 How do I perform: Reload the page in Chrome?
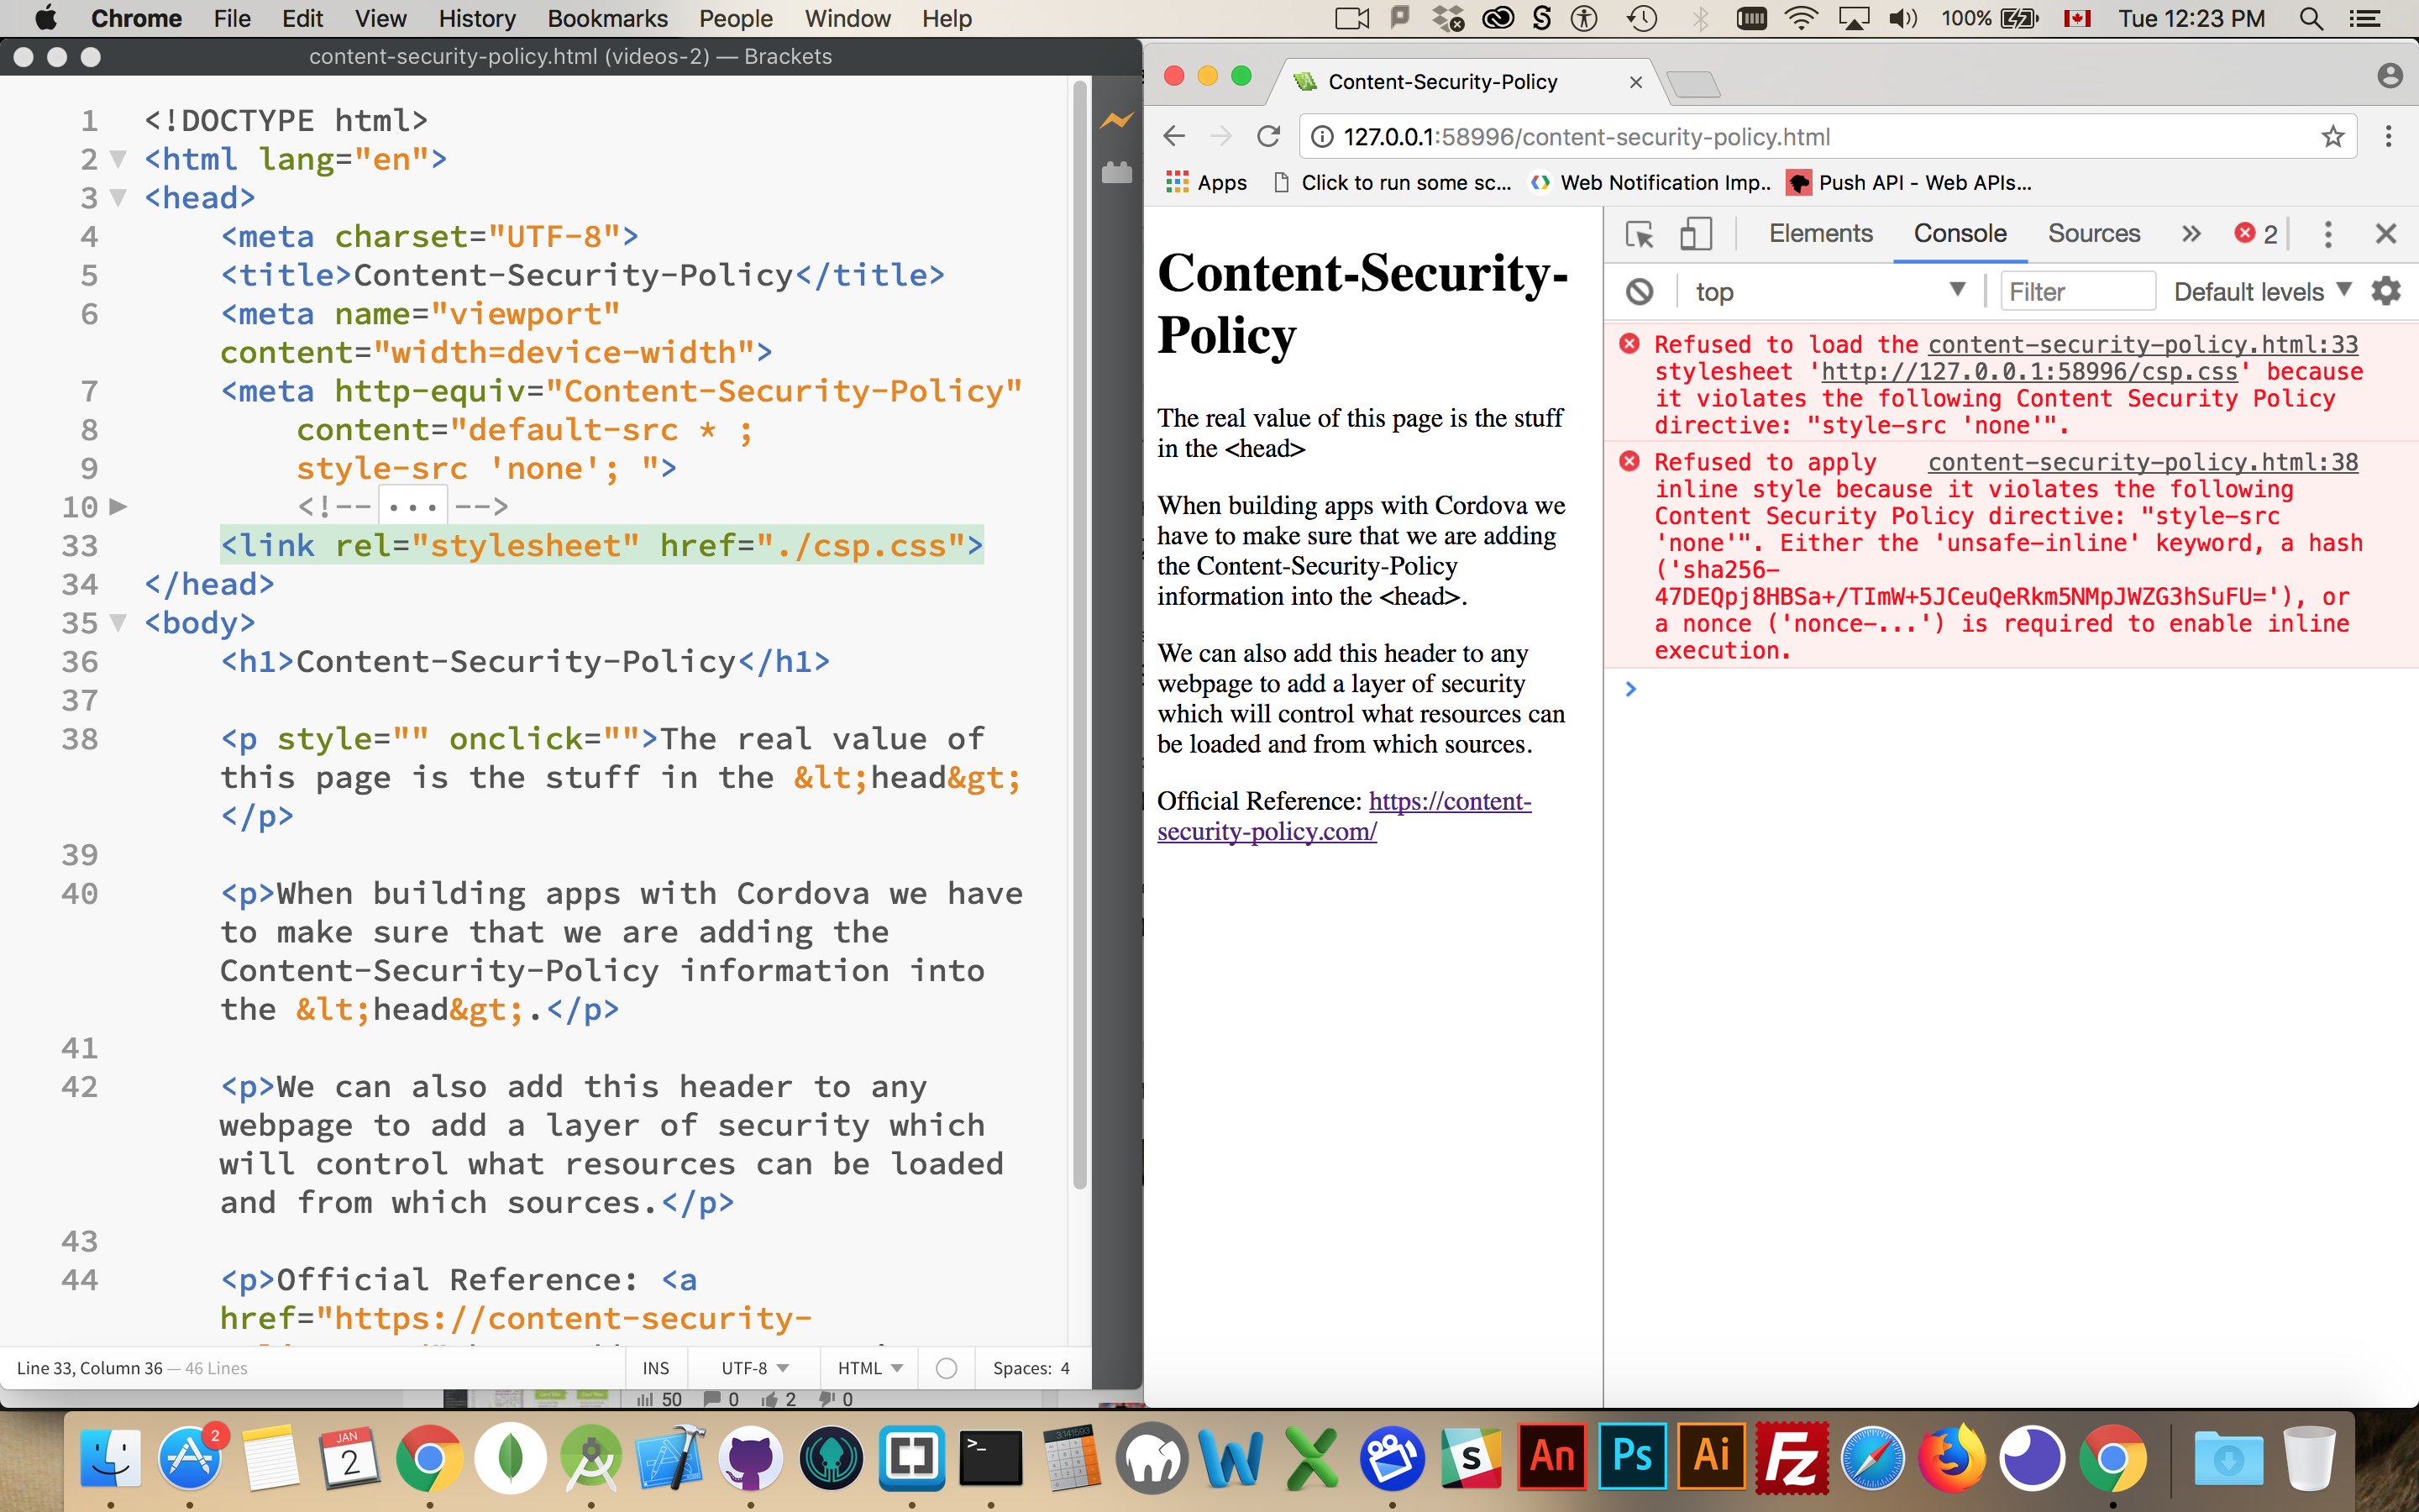(x=1268, y=136)
